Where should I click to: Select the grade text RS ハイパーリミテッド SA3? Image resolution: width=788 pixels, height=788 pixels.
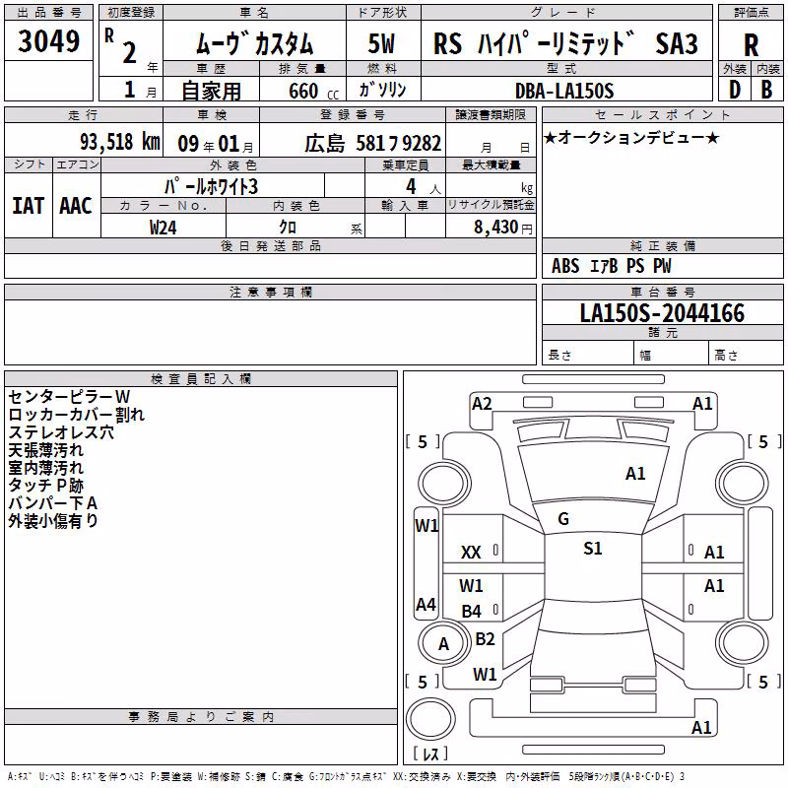tap(565, 43)
